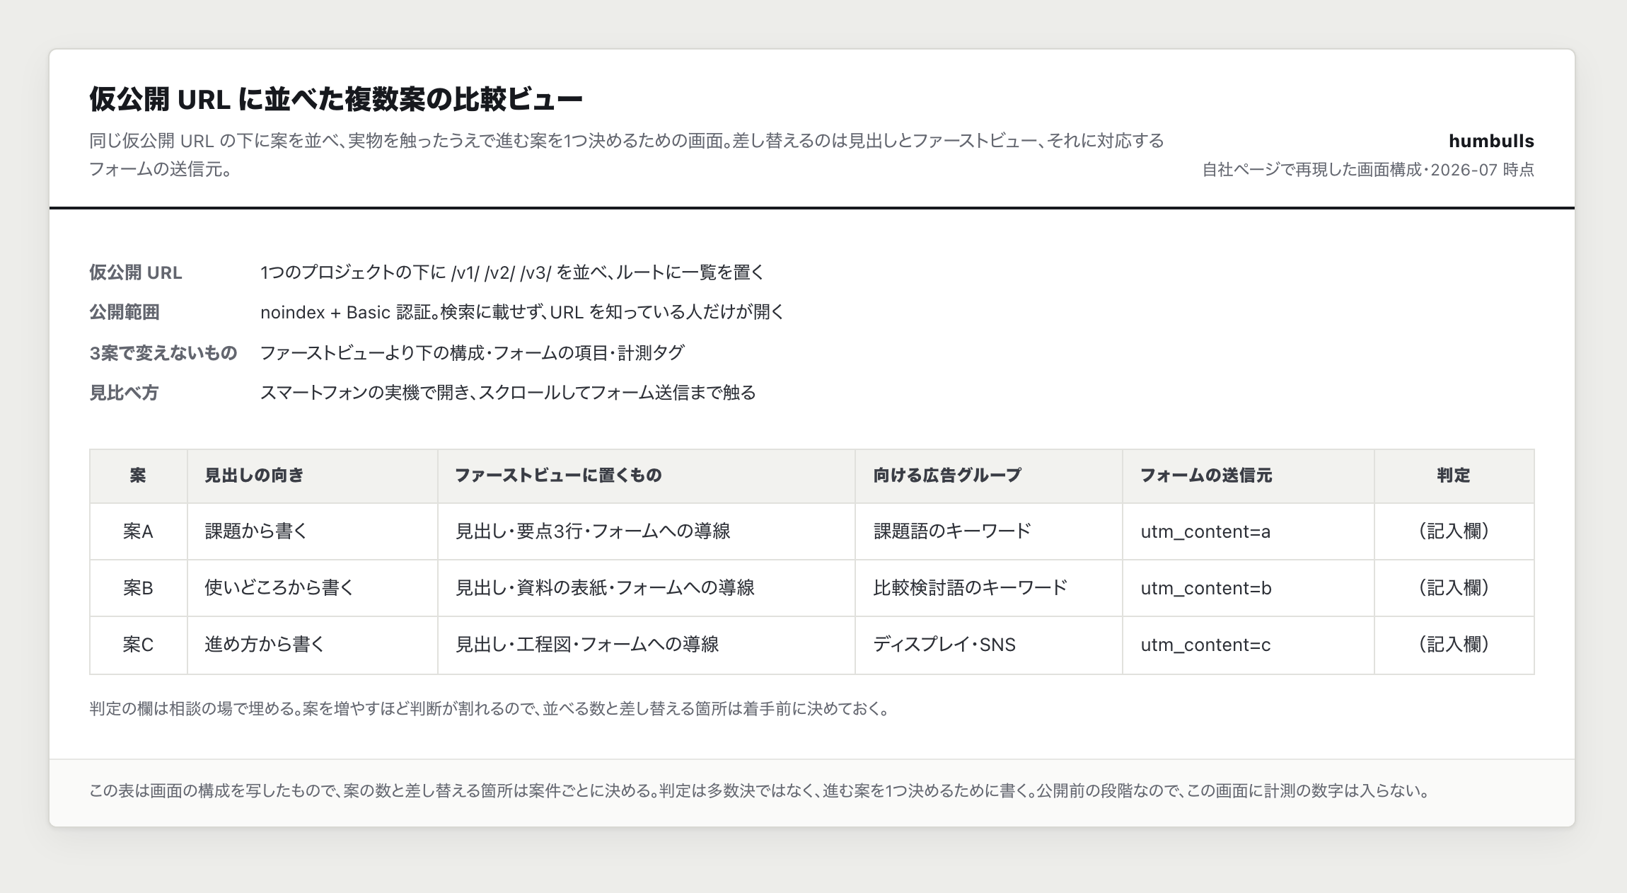1627x893 pixels.
Task: Click the フォームの送信元 column header
Action: click(x=1249, y=476)
